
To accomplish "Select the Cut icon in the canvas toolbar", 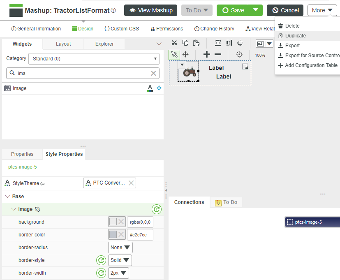I will coord(174,42).
